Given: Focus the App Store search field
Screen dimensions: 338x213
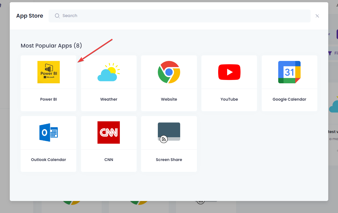Looking at the screenshot, I should pos(180,16).
